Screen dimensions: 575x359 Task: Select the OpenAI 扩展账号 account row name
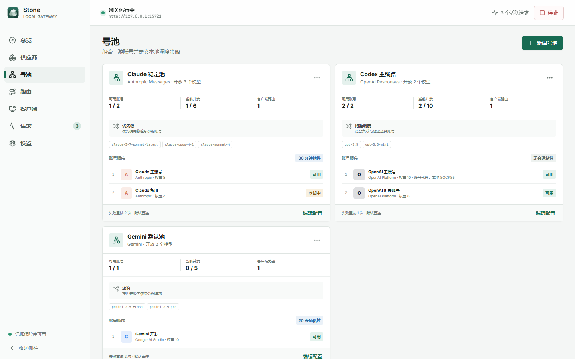tap(384, 191)
